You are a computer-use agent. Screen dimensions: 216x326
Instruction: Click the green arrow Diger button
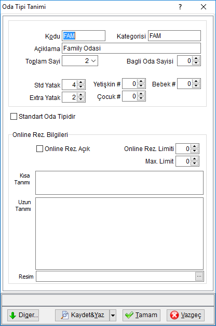(23, 315)
